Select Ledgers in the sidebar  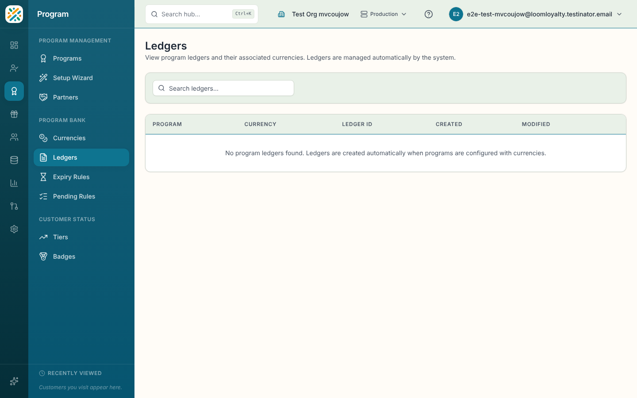(81, 157)
